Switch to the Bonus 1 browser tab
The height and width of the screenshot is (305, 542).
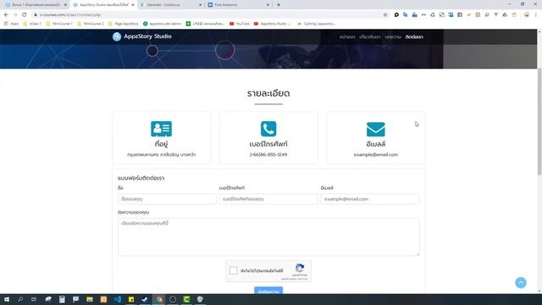(35, 5)
